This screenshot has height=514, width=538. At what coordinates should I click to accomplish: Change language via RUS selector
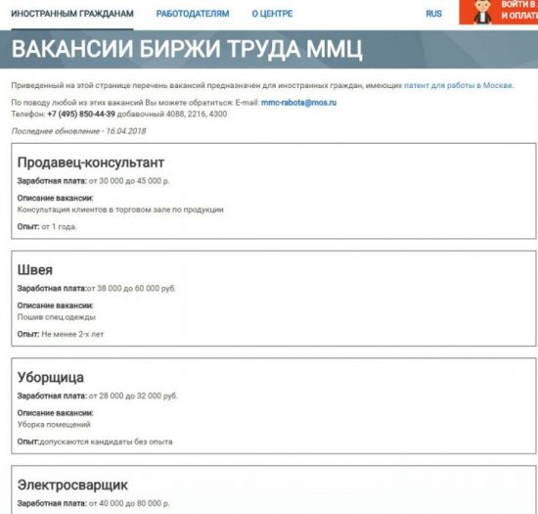tap(434, 14)
